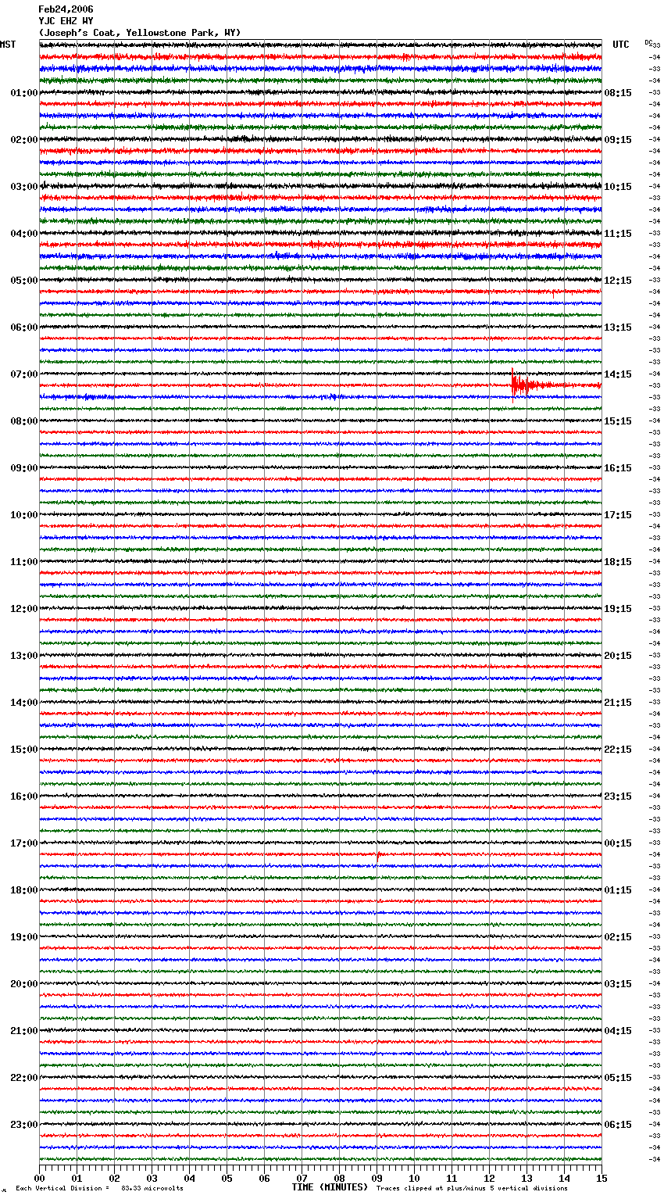Click the 06:15 UTC time label
Viewport: 664px width, 1199px height.
[x=618, y=1125]
